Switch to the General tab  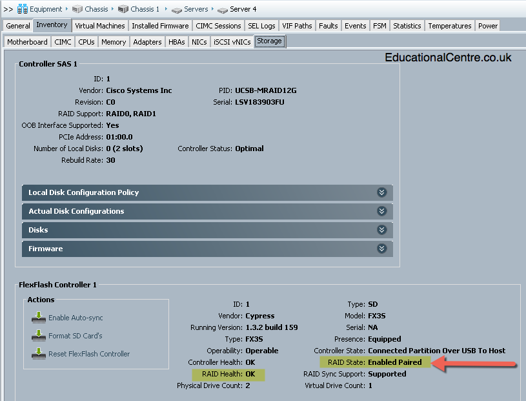(x=18, y=26)
